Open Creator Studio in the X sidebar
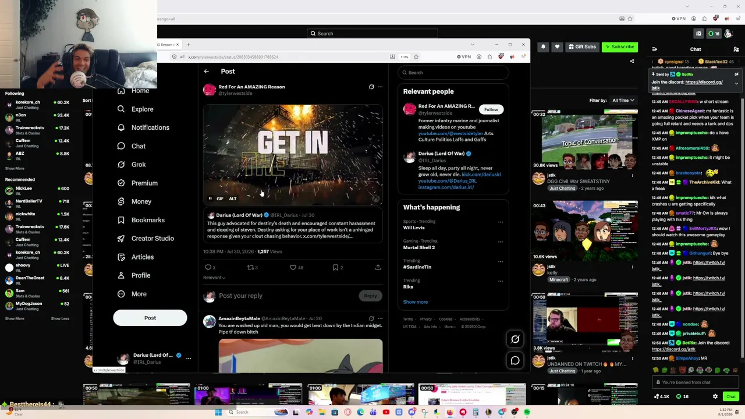This screenshot has width=745, height=419. coord(146,238)
